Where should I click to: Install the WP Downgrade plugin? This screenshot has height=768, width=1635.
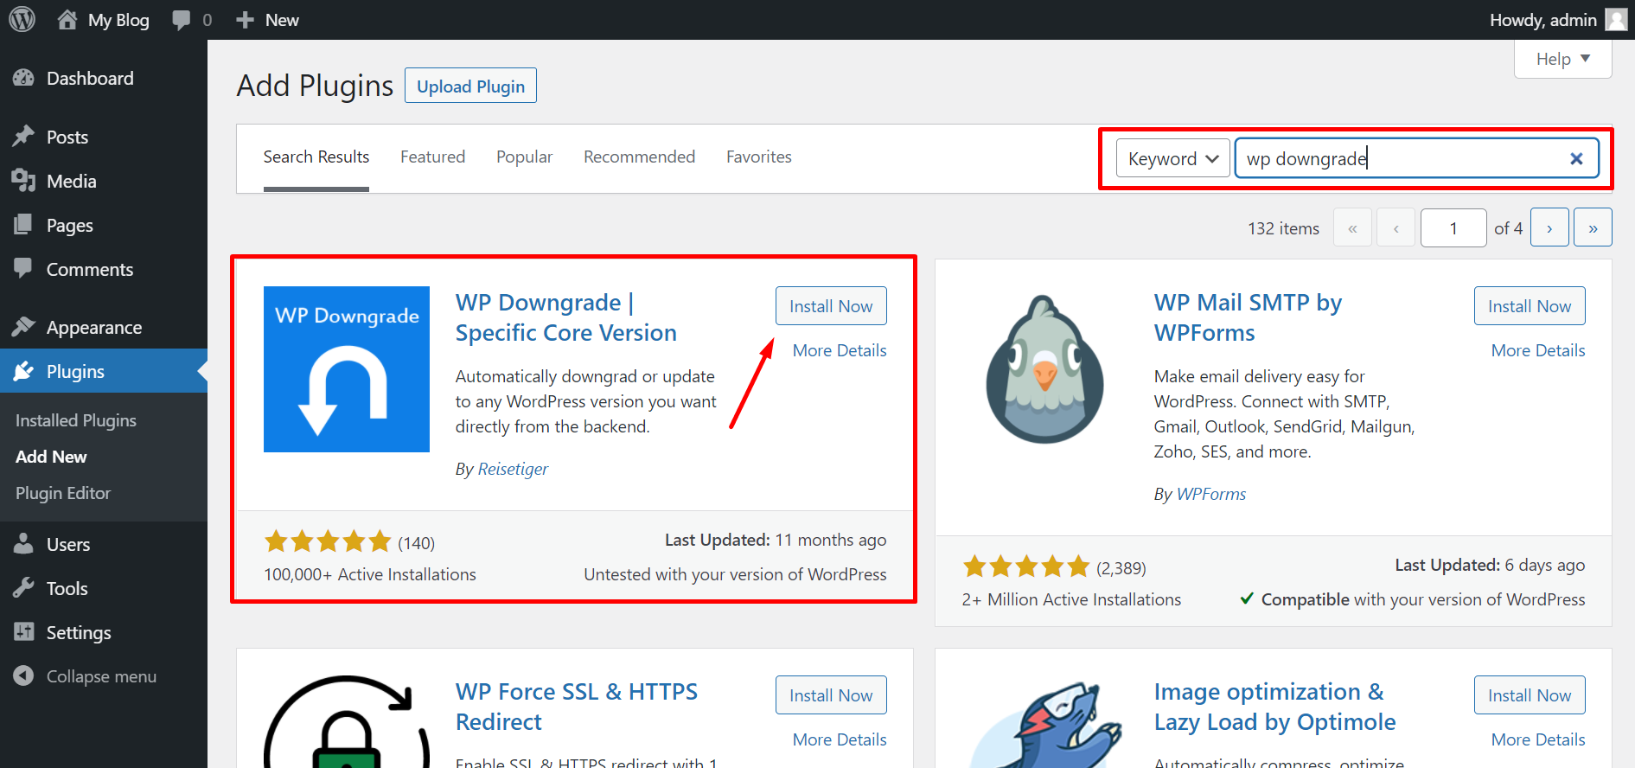click(831, 306)
